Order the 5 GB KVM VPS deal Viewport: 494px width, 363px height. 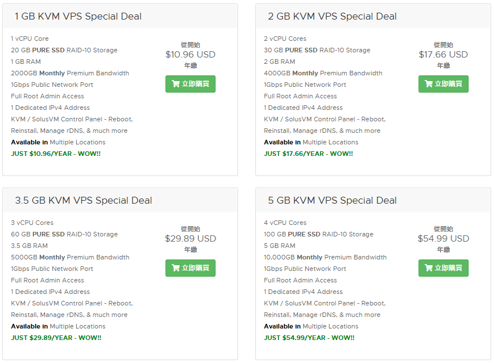coord(443,268)
